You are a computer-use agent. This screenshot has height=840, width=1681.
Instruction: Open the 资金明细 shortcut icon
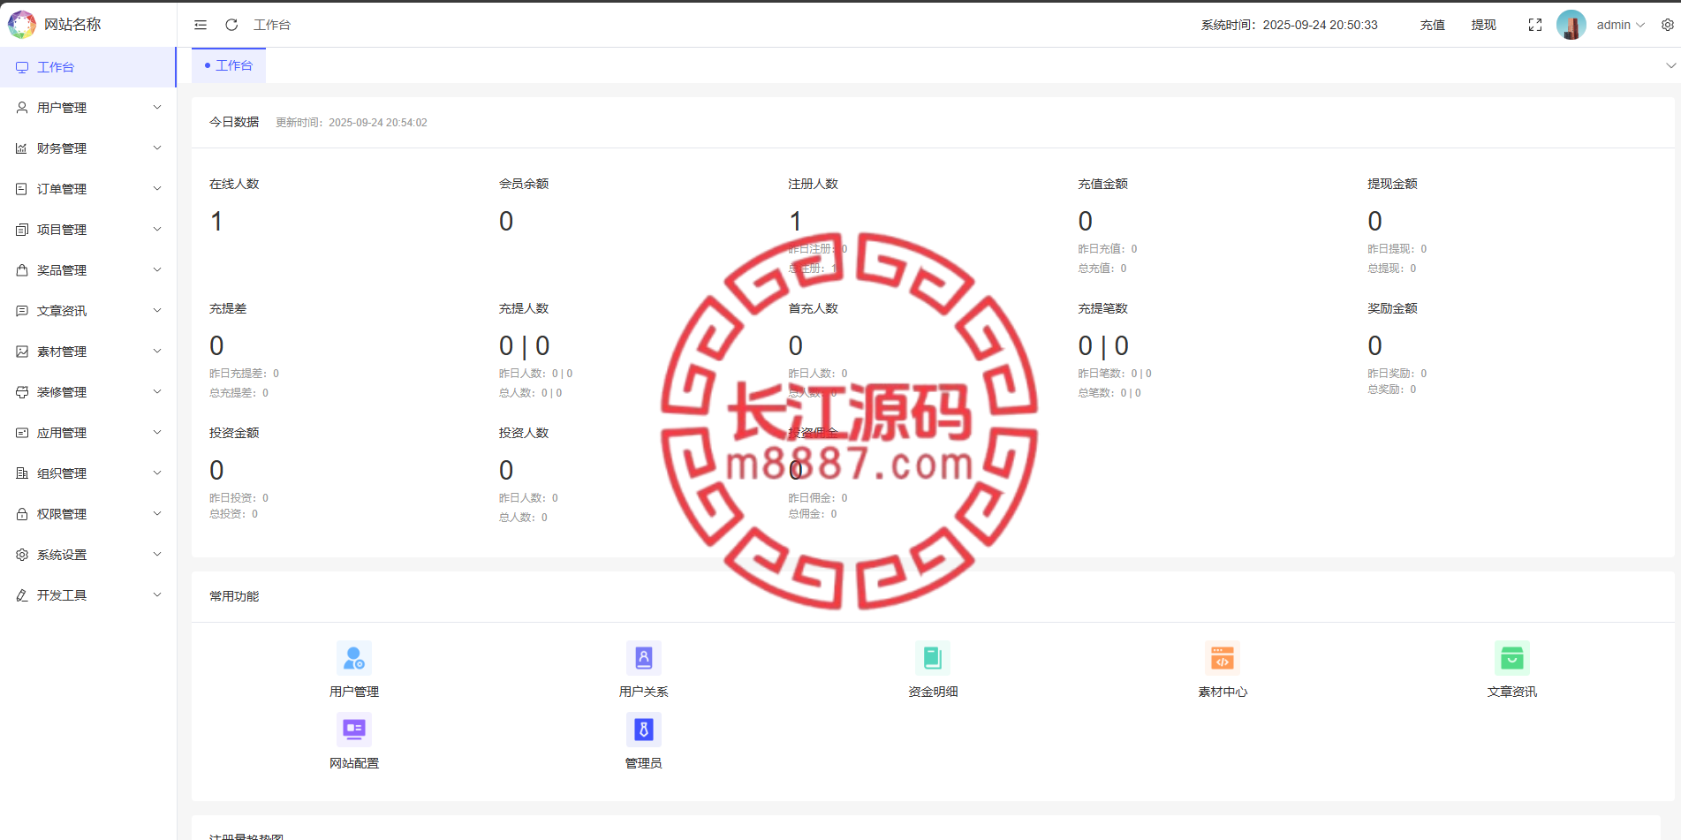(933, 658)
